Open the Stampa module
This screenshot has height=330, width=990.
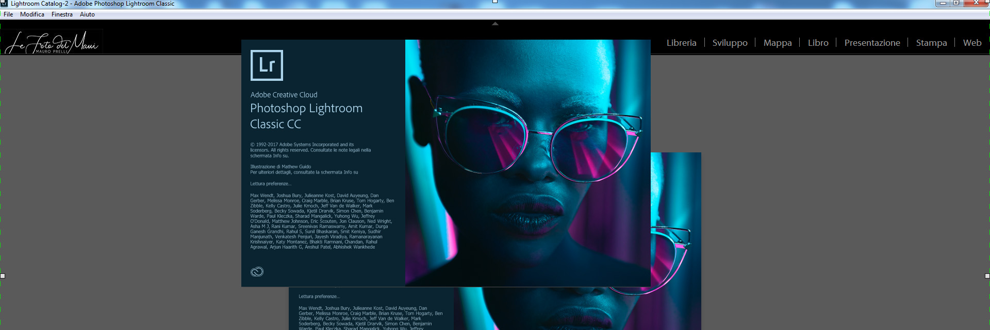[931, 43]
